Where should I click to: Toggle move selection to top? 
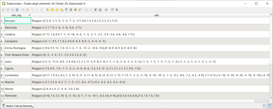(x=71, y=10)
